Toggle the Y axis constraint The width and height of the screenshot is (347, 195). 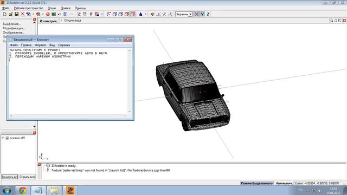[202, 14]
